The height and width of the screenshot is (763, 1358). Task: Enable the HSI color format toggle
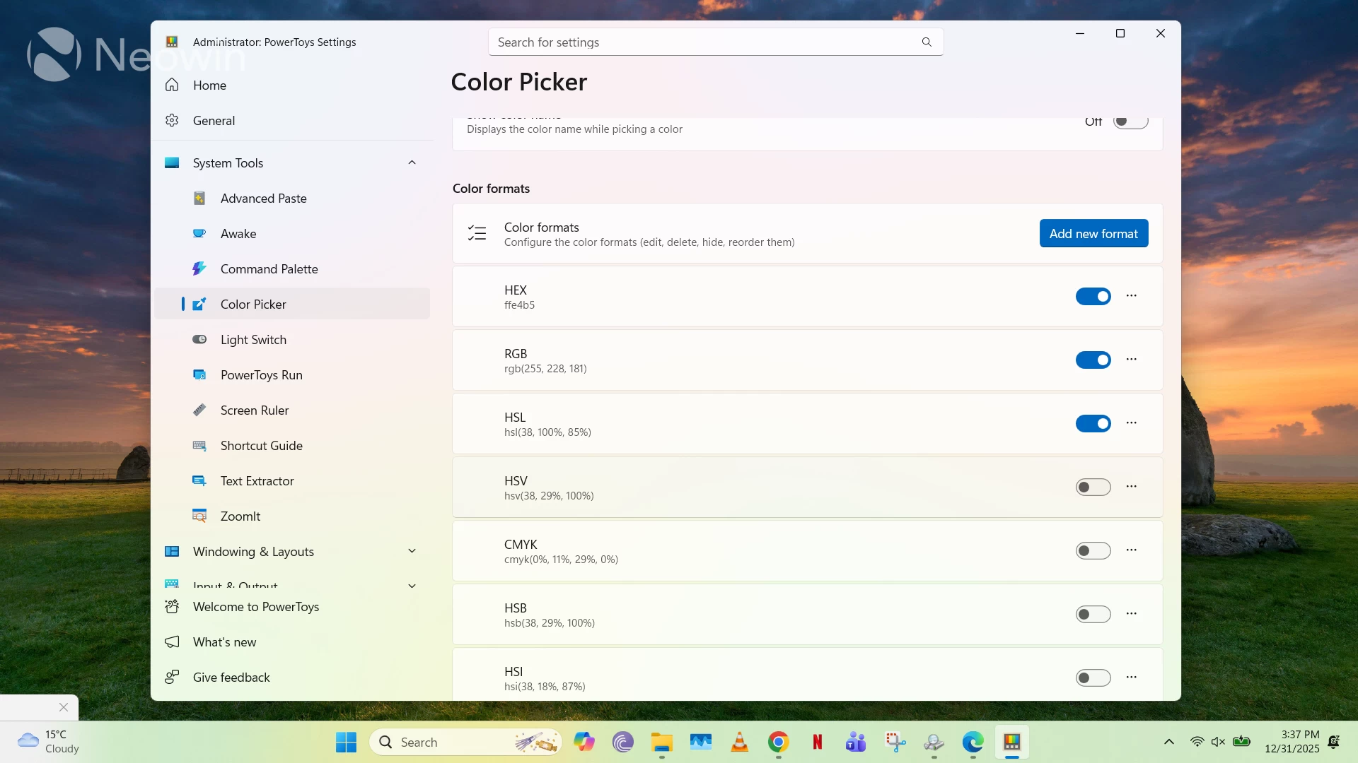[x=1093, y=678]
